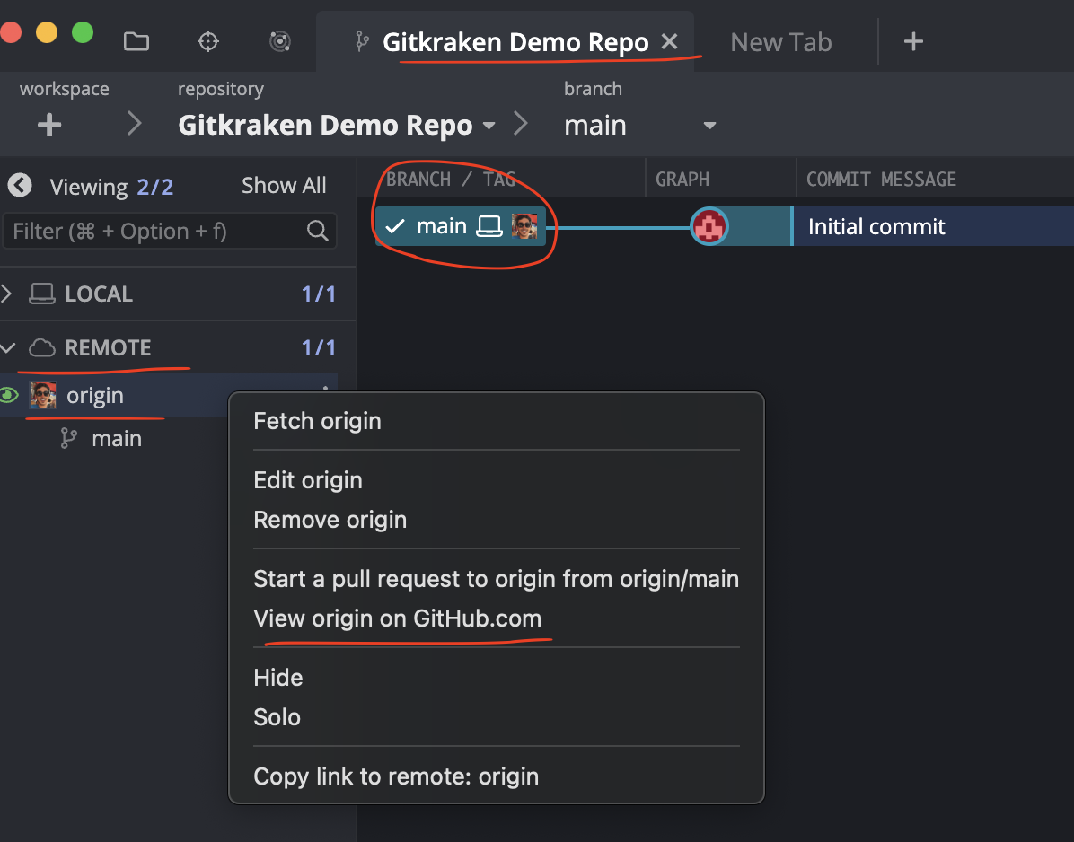
Task: Click the commit node avatar on the graph
Action: coord(709,226)
